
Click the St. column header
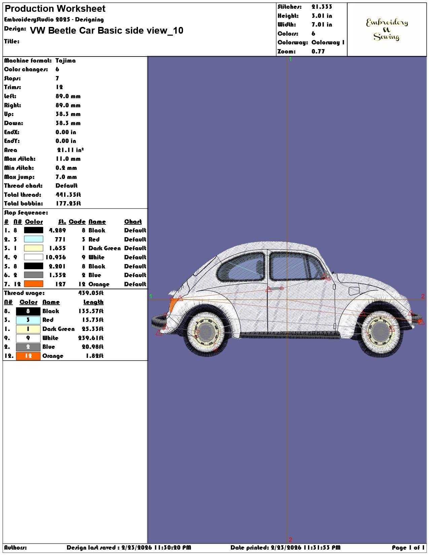click(x=62, y=222)
